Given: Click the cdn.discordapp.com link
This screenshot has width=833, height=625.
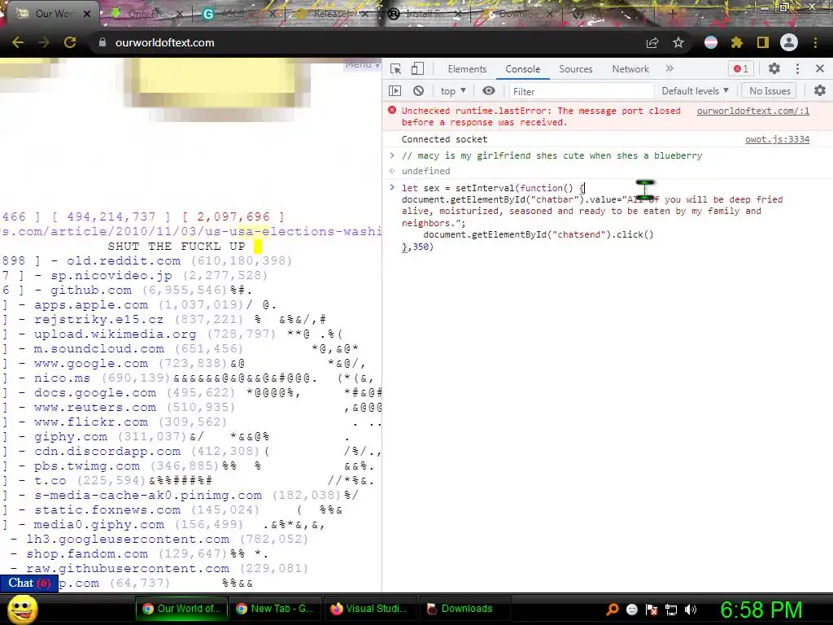Looking at the screenshot, I should coord(107,451).
